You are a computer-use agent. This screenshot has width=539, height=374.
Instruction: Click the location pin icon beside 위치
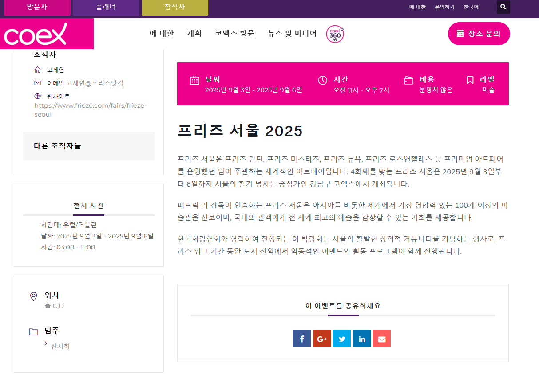coord(33,296)
